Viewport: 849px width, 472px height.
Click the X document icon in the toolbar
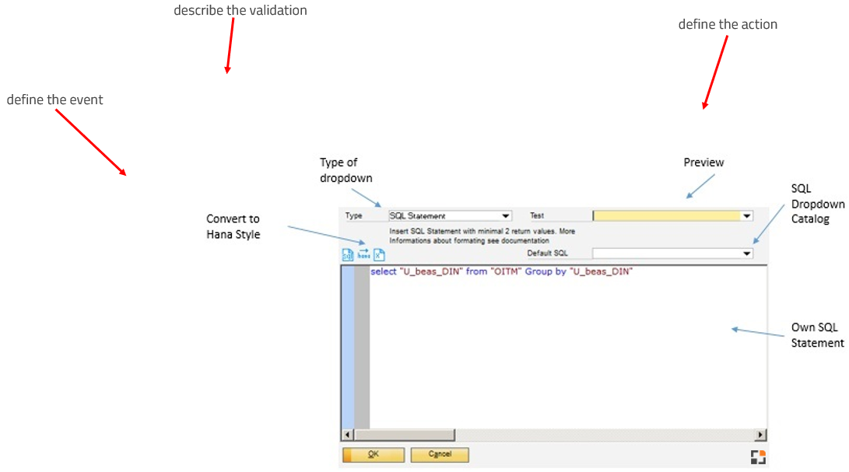379,254
